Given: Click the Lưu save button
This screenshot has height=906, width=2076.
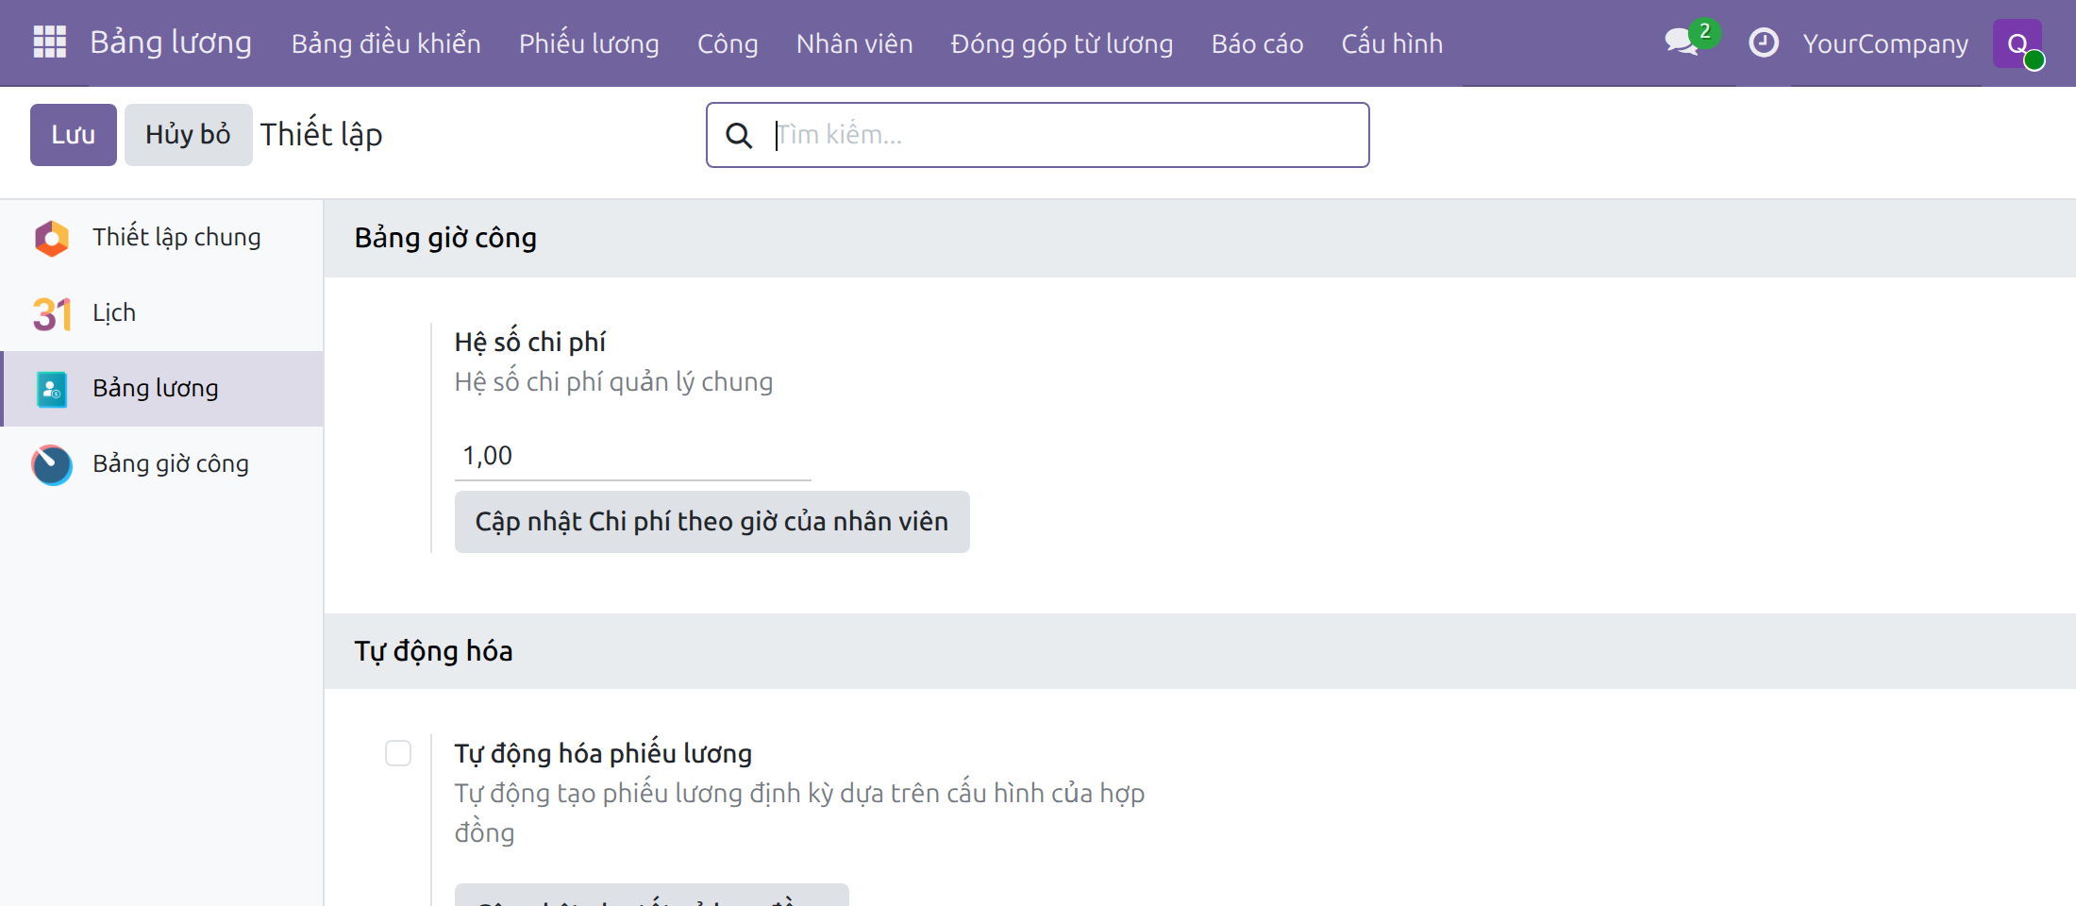Looking at the screenshot, I should coord(74,135).
